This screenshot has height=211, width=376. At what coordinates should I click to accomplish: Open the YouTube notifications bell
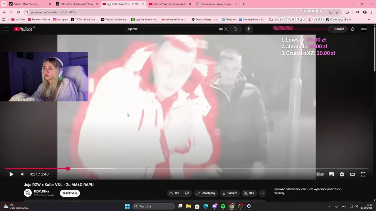[353, 29]
